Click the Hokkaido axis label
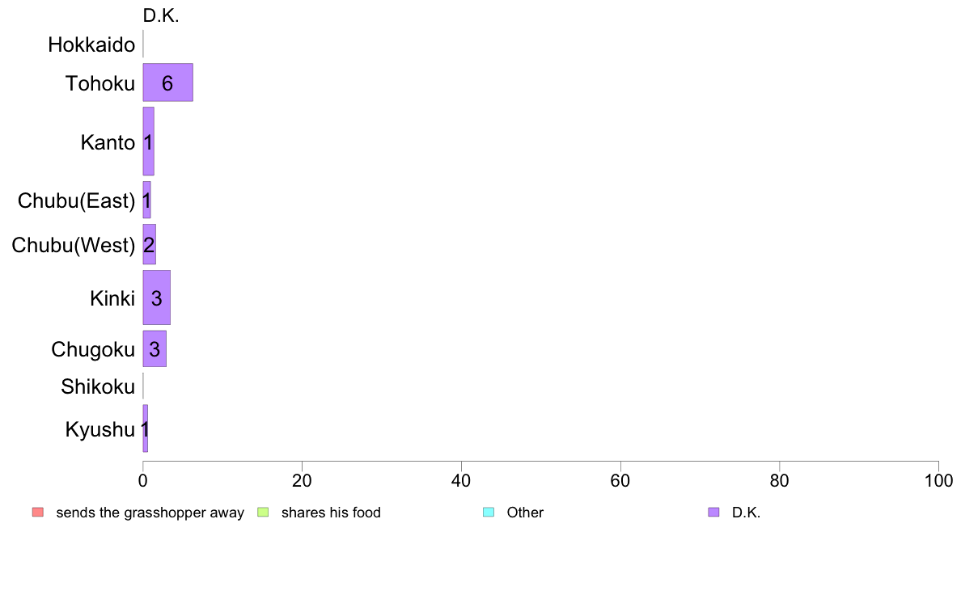The height and width of the screenshot is (595, 961). (91, 44)
